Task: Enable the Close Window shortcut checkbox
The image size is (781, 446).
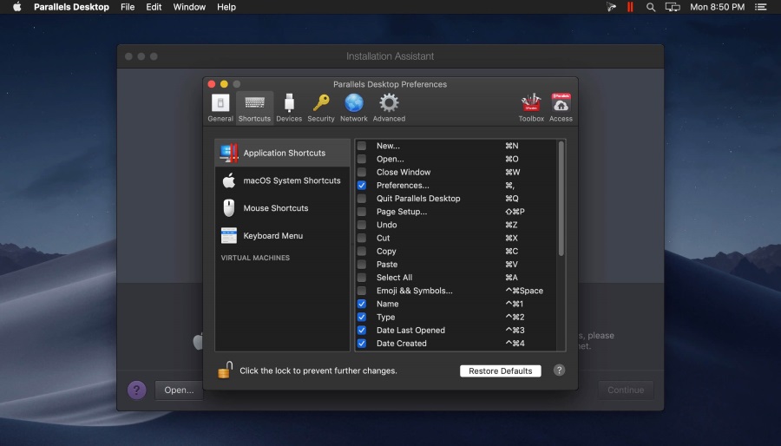Action: pyautogui.click(x=362, y=172)
